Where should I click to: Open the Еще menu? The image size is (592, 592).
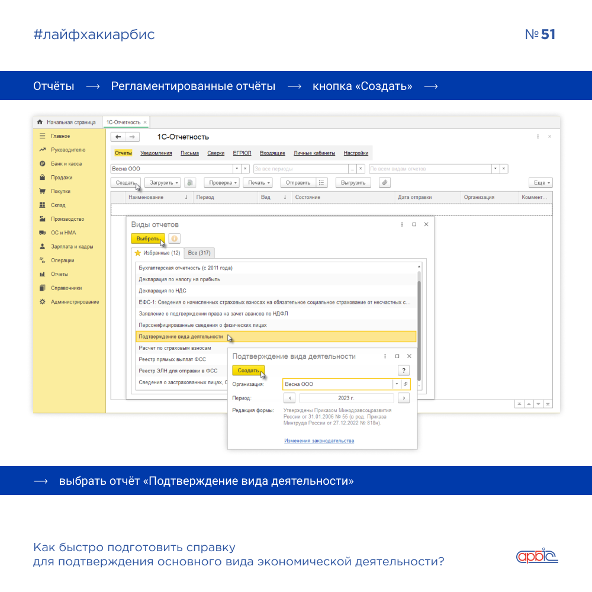(540, 183)
